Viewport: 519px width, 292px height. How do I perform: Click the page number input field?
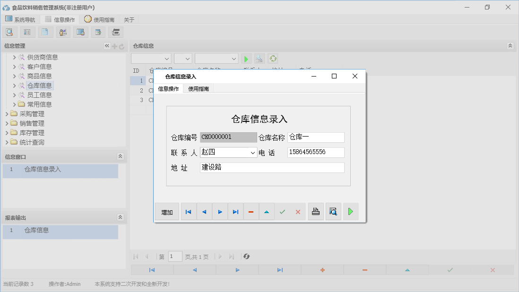click(175, 256)
